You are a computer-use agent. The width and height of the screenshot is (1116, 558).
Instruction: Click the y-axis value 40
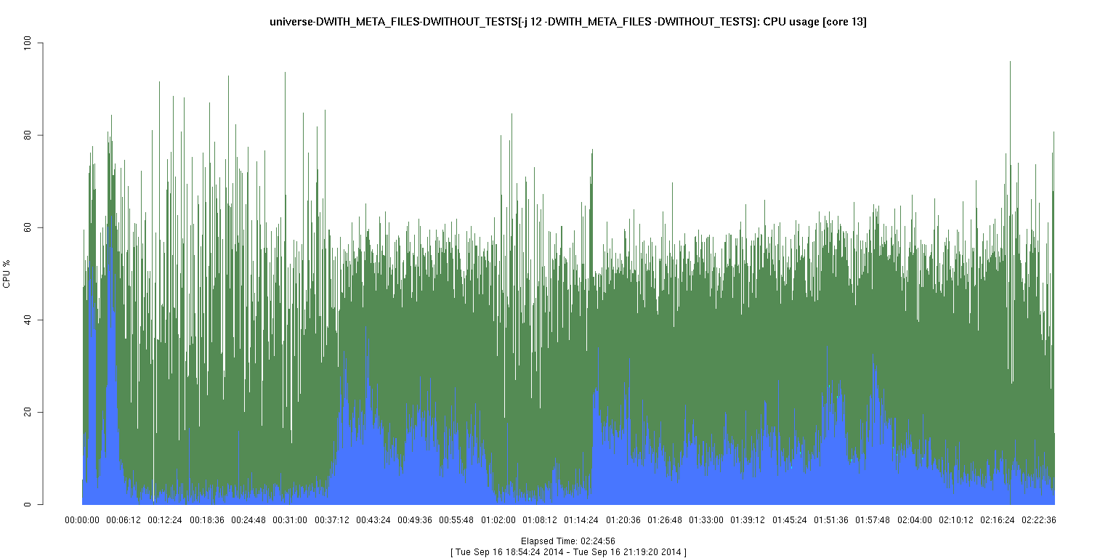[29, 320]
